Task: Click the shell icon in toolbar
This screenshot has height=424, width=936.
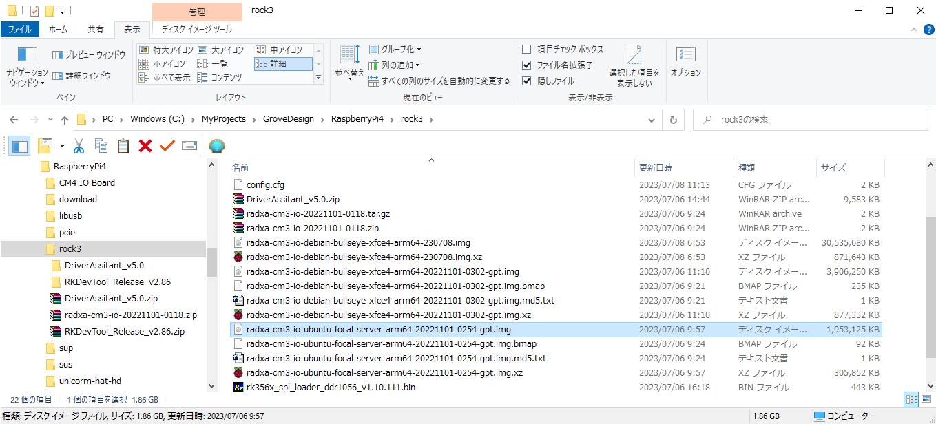Action: [x=217, y=146]
